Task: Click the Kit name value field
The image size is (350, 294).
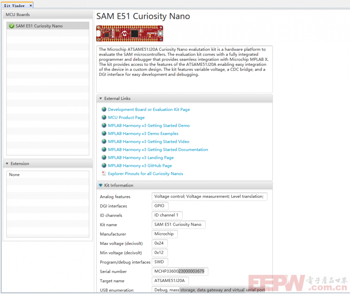Action: [178, 225]
